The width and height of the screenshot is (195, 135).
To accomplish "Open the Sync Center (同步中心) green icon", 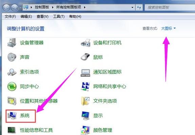I will tap(12, 86).
